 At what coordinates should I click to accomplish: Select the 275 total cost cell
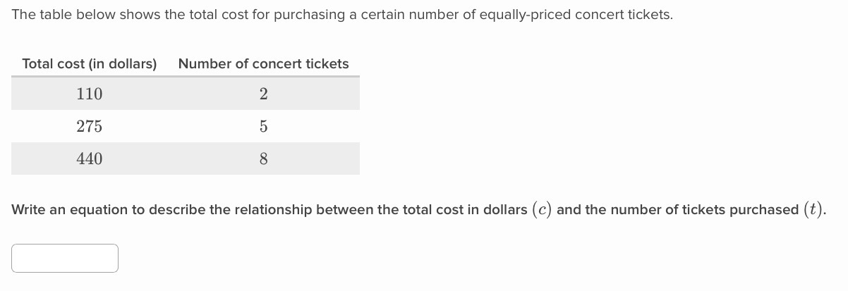click(90, 127)
